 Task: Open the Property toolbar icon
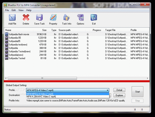53,18
